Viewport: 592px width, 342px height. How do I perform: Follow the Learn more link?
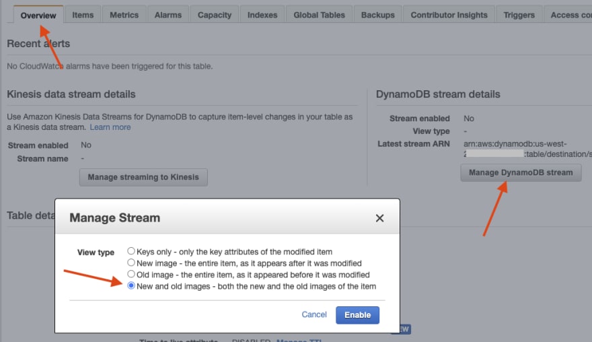coord(110,127)
